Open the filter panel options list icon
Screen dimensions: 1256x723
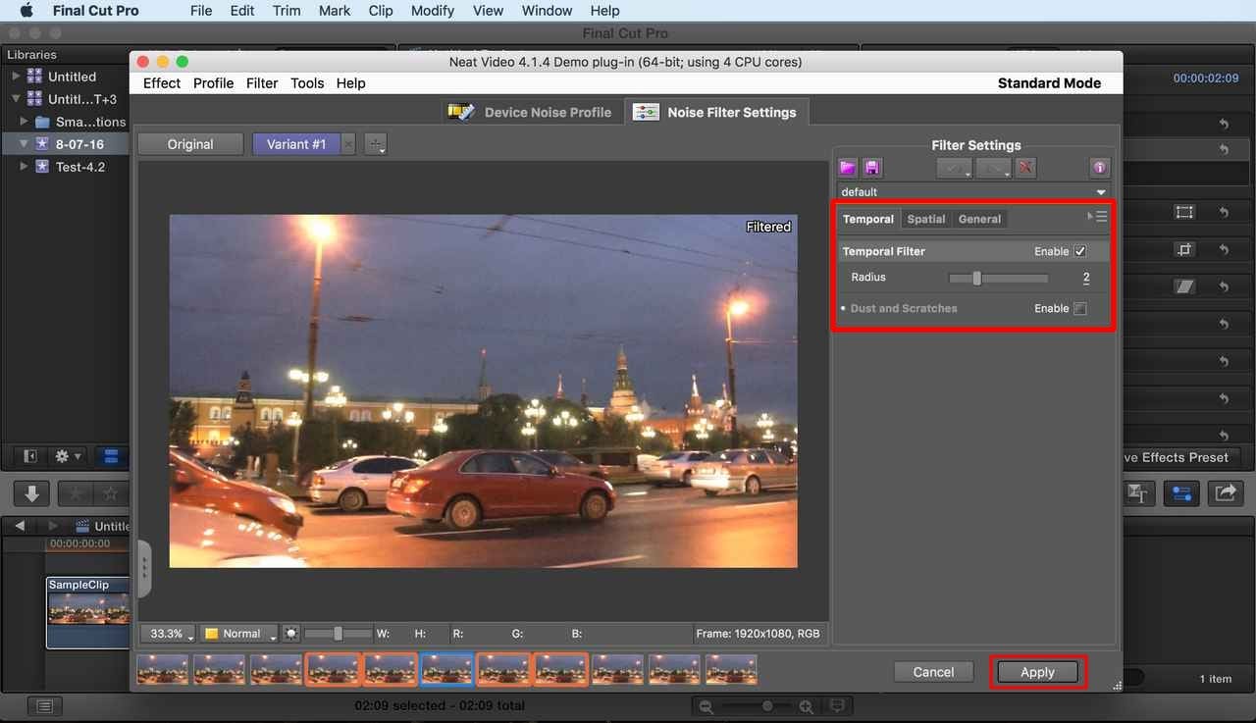pyautogui.click(x=1098, y=217)
